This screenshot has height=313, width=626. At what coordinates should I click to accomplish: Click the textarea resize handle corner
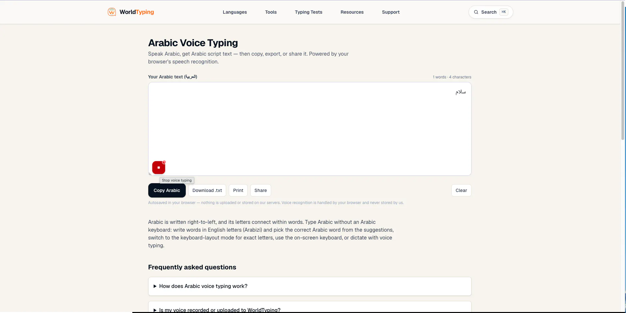(150, 174)
